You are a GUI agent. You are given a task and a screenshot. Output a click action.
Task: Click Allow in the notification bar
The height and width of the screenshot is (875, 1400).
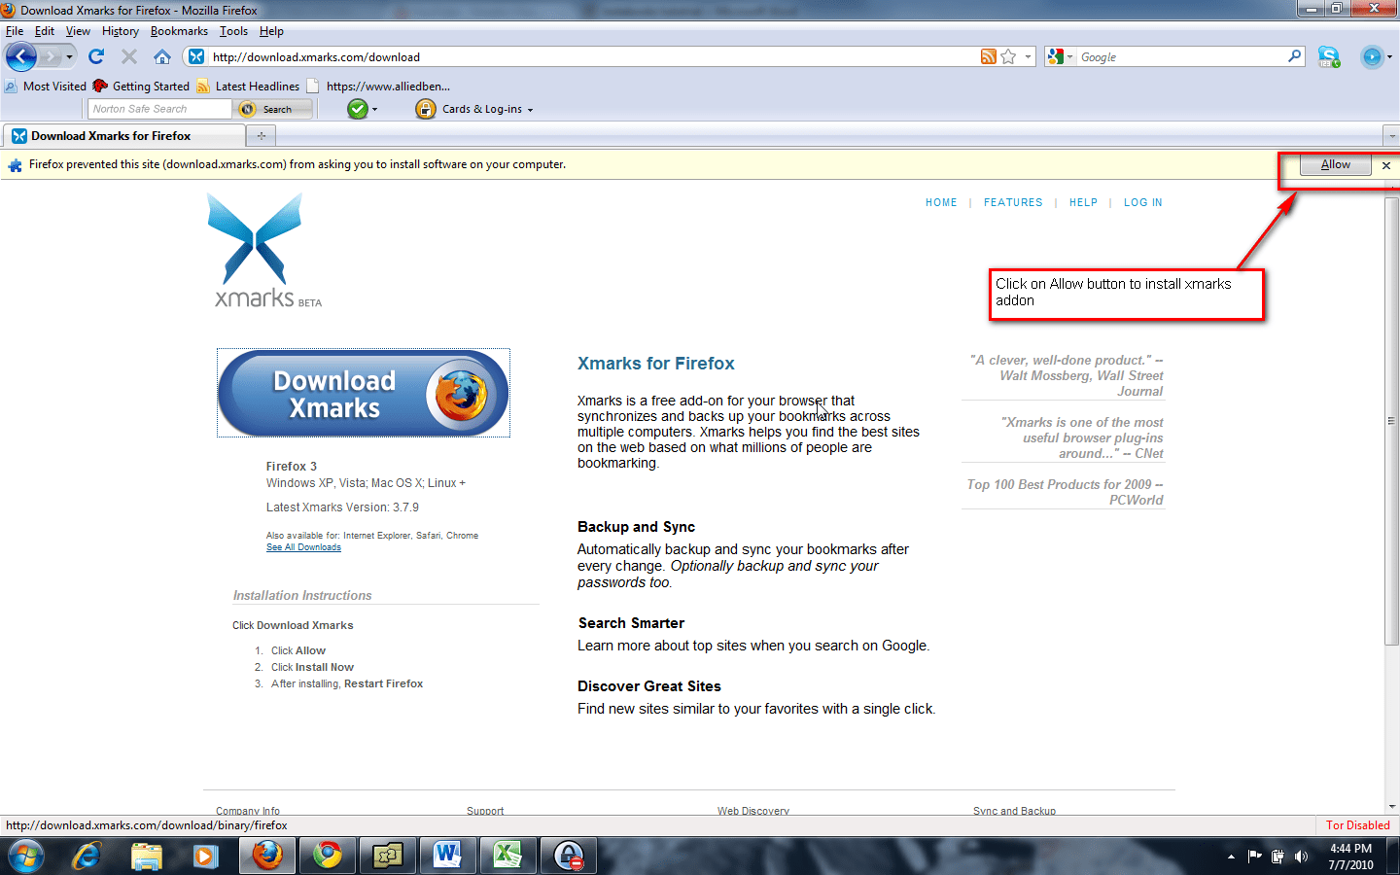pyautogui.click(x=1336, y=164)
